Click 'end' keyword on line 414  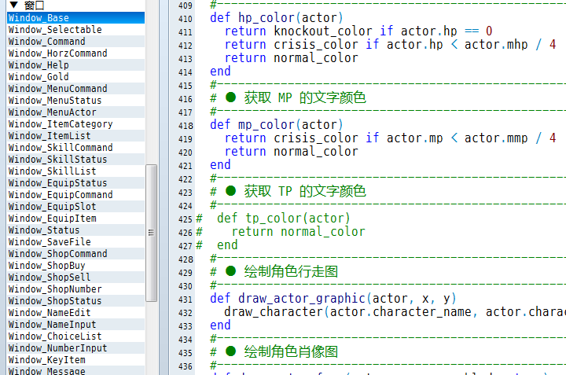220,71
